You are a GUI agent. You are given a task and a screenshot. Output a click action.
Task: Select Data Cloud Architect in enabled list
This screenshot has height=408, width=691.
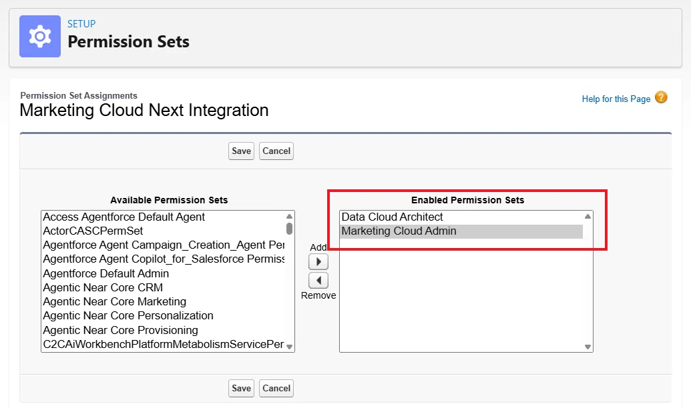[x=461, y=217]
